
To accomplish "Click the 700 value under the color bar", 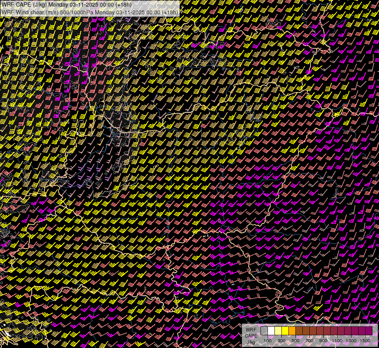I will 309,341.
